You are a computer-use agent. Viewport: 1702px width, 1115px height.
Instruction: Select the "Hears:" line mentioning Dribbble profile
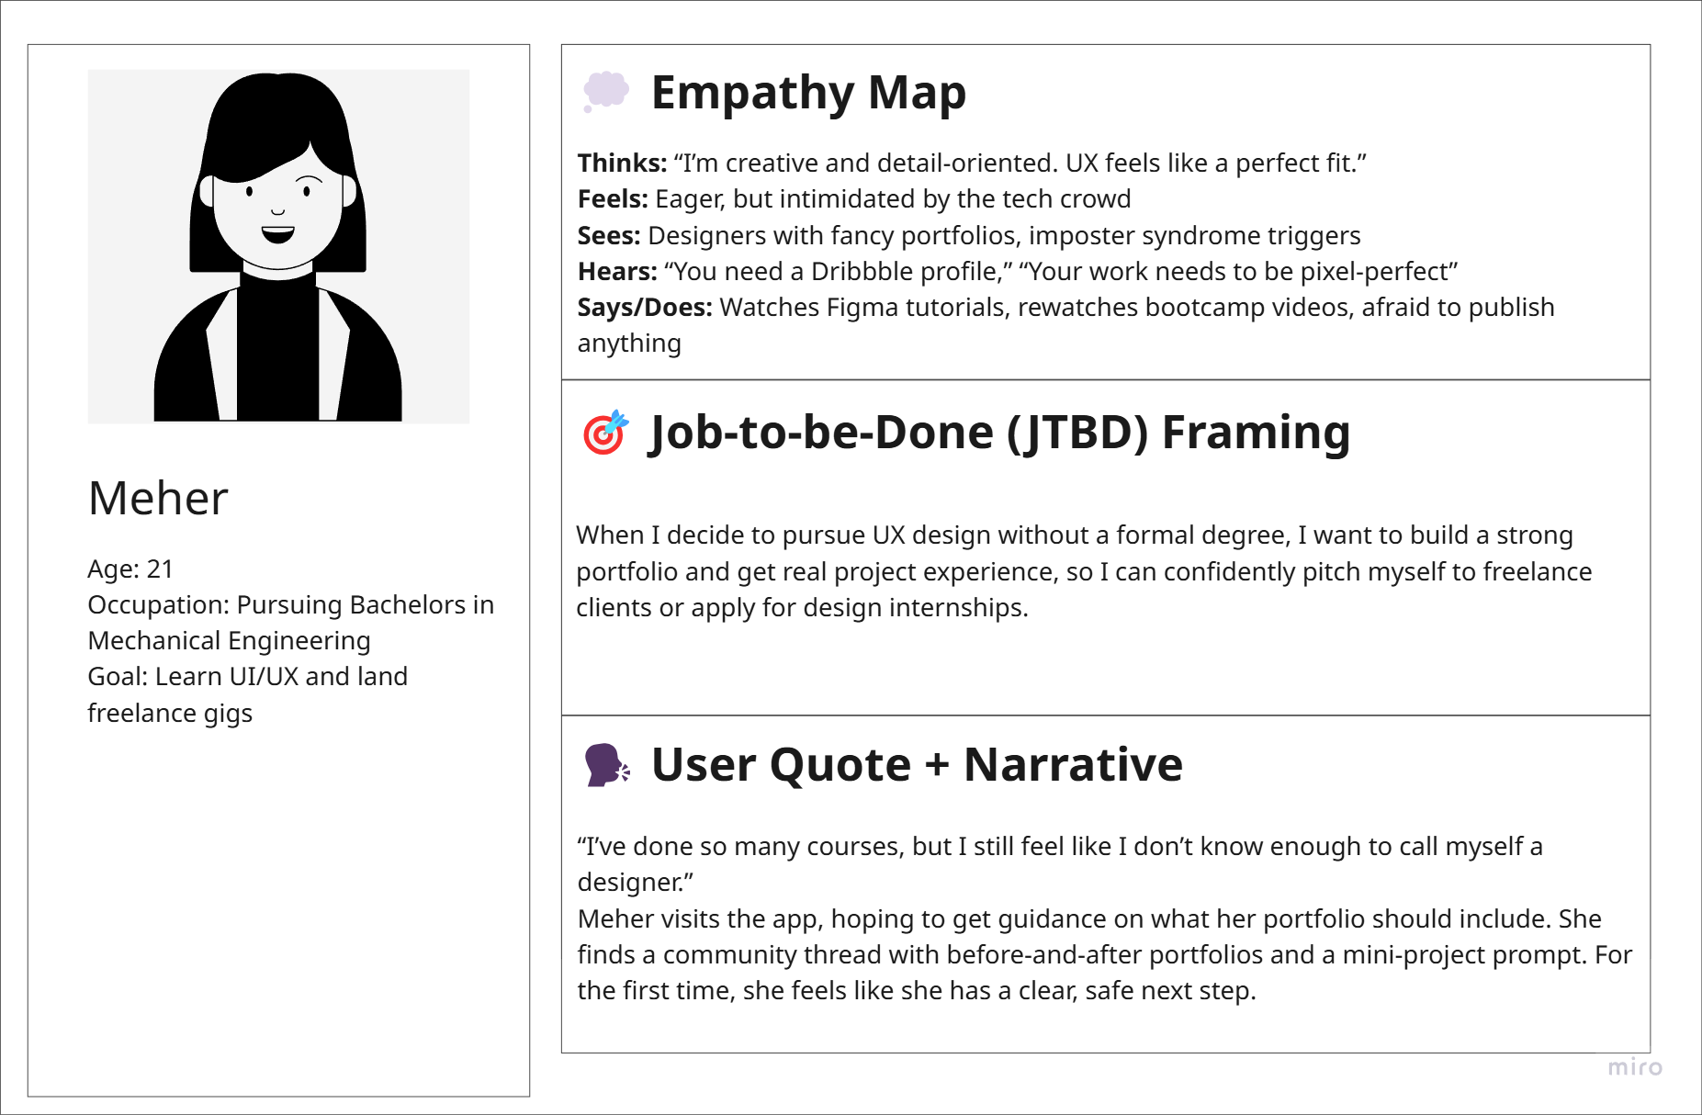pyautogui.click(x=1017, y=272)
